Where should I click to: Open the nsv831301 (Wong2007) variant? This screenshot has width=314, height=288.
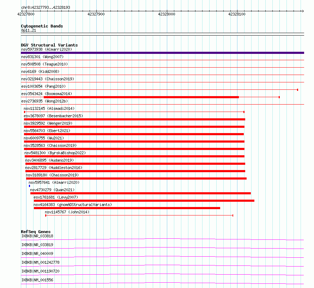(42, 57)
